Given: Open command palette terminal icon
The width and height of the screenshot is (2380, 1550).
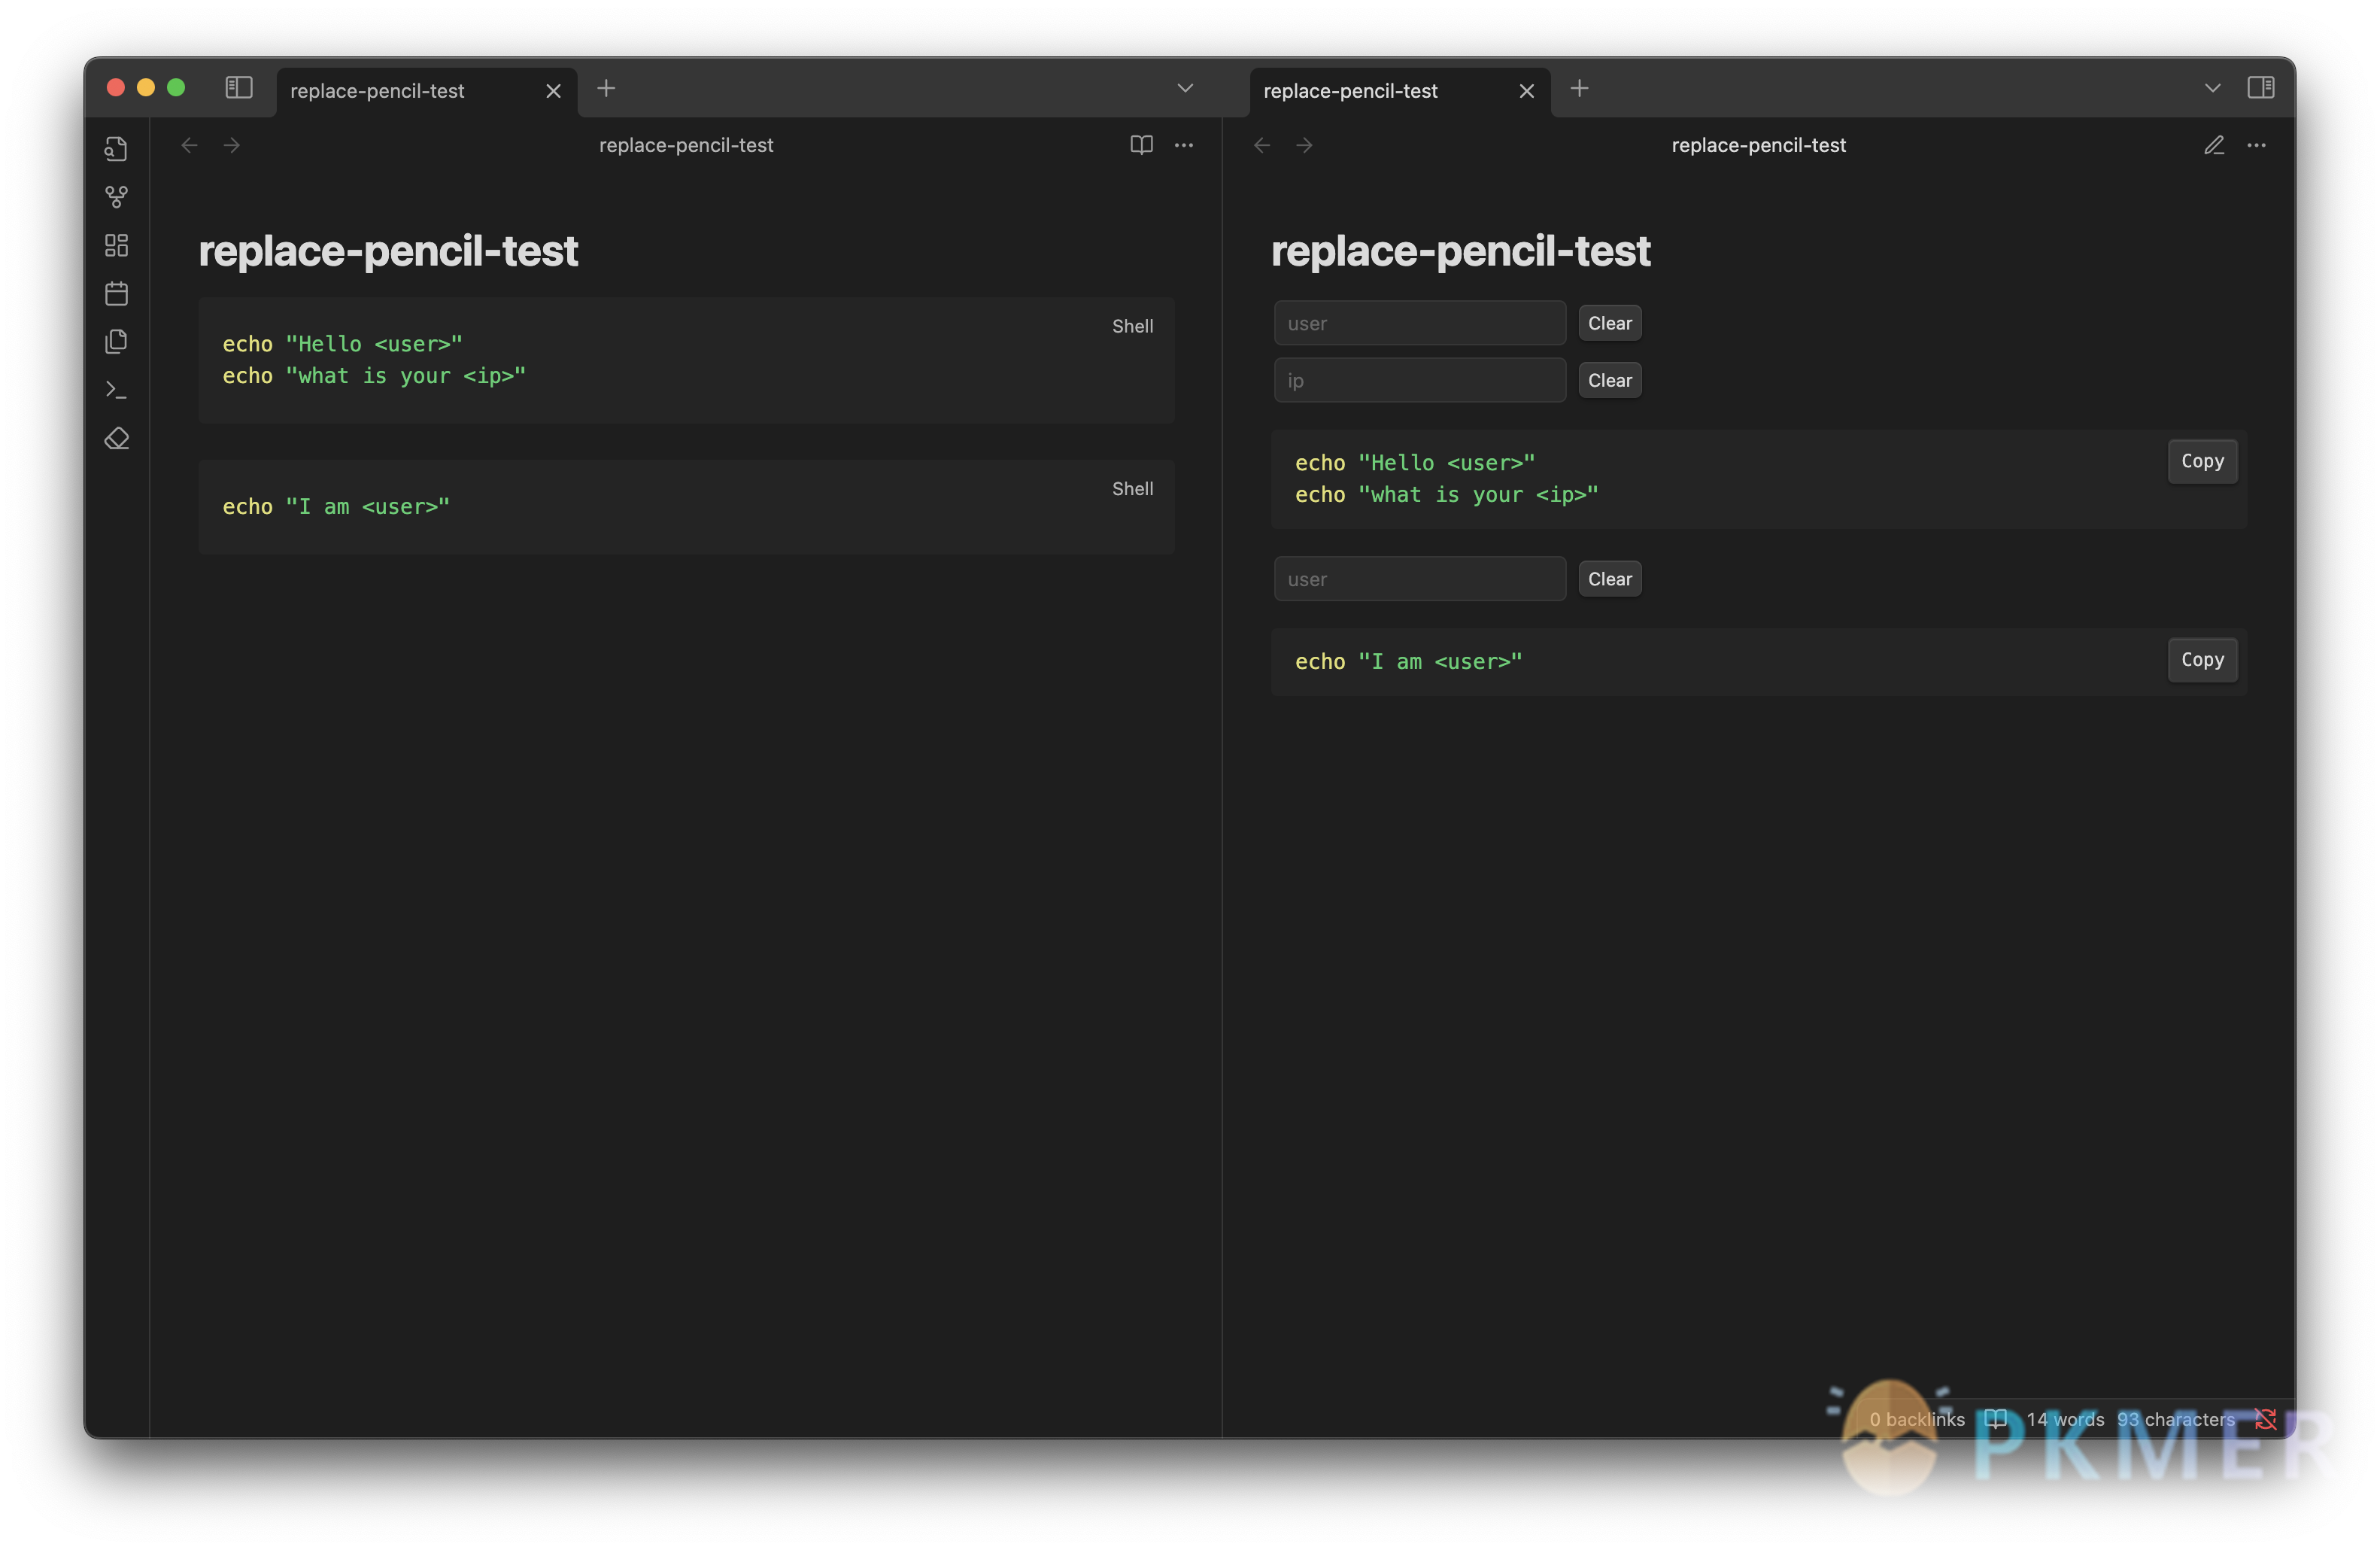Looking at the screenshot, I should [x=116, y=390].
